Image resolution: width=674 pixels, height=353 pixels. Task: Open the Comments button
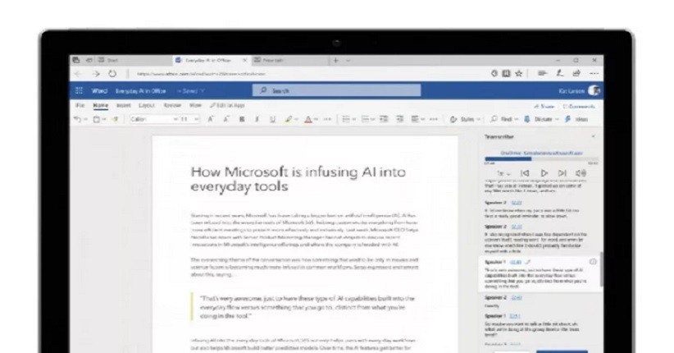point(580,106)
